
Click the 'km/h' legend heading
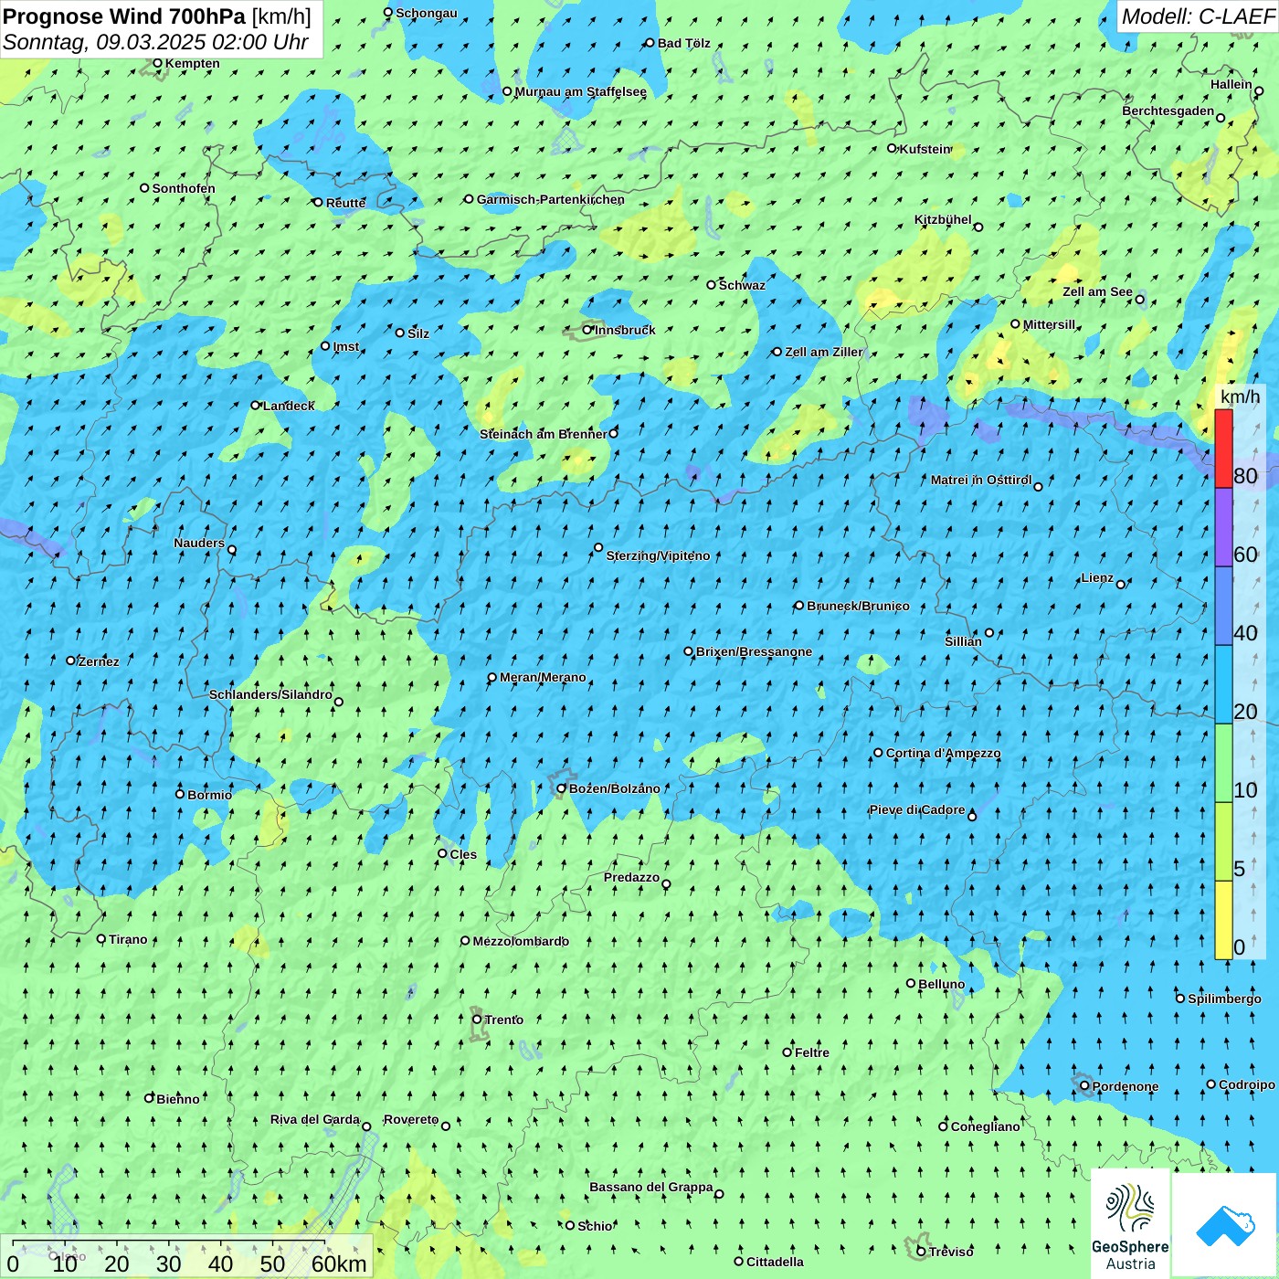[x=1240, y=396]
